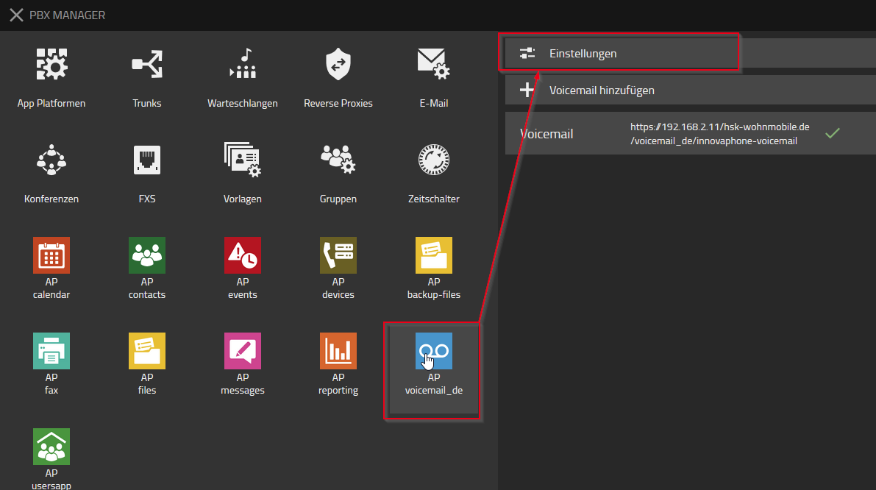The image size is (876, 490).
Task: Open the FXS port icon
Action: click(147, 160)
